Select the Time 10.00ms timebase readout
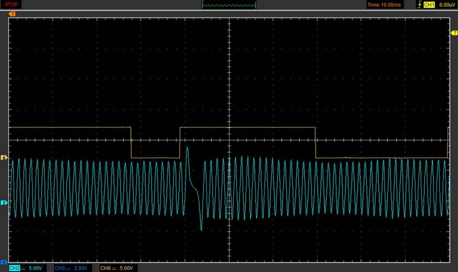This screenshot has width=458, height=272. 384,5
